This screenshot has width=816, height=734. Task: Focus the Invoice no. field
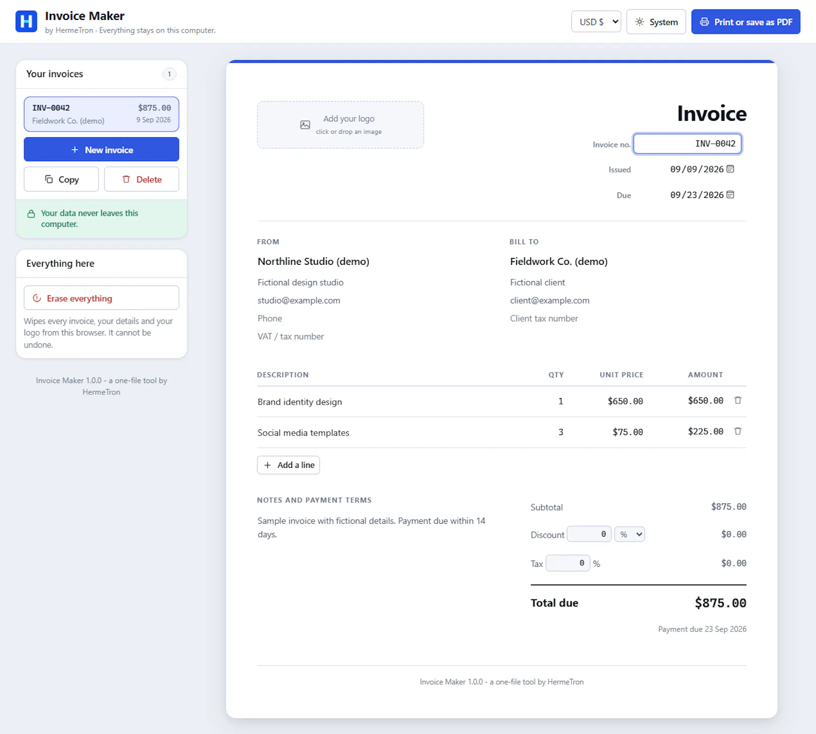[x=687, y=144]
